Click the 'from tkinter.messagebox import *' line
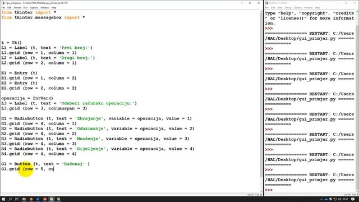This screenshot has width=359, height=202. [x=43, y=17]
